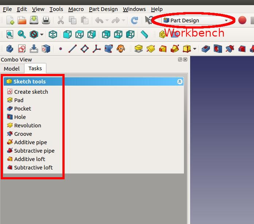Click the Print icon
This screenshot has height=224, width=254.
(x=46, y=20)
